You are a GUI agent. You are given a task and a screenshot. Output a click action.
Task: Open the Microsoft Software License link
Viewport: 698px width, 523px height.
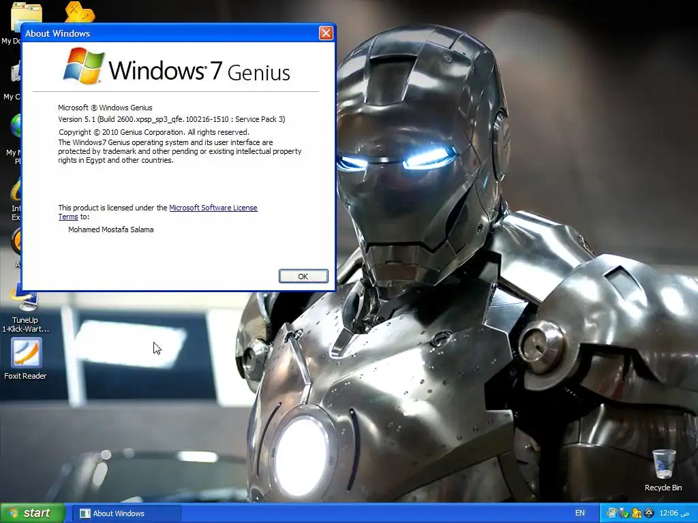(x=213, y=208)
